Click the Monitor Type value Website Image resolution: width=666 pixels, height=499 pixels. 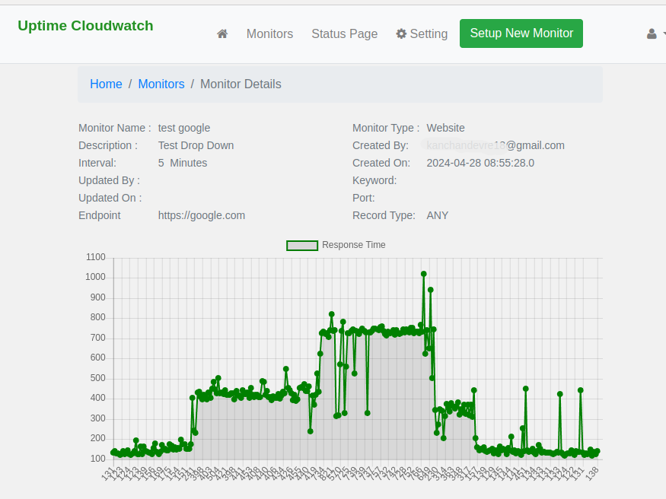445,128
